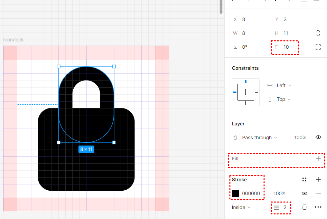Click the Constraints section heading
This screenshot has height=219, width=327.
coord(245,68)
